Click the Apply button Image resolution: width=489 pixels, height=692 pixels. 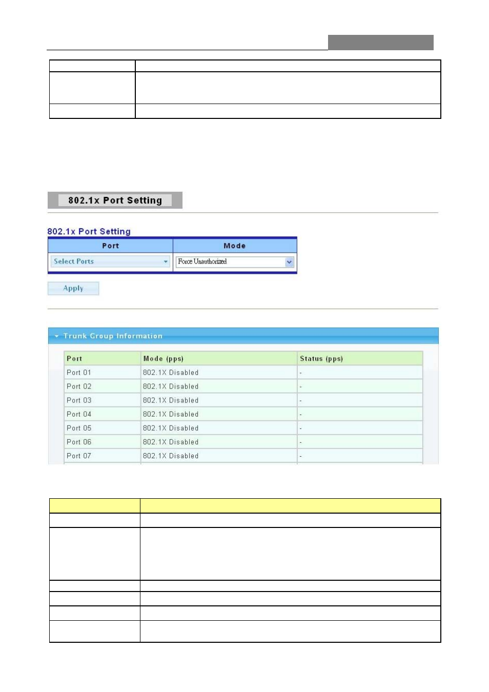coord(73,289)
